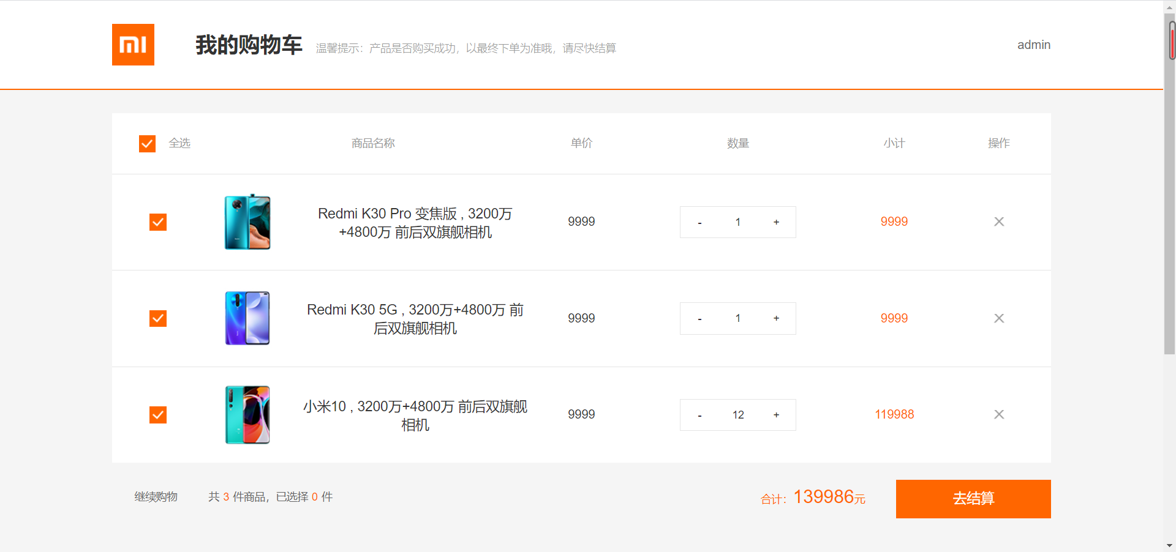Open the Redmi K30 5G product thumbnail
The height and width of the screenshot is (552, 1176).
click(x=247, y=318)
